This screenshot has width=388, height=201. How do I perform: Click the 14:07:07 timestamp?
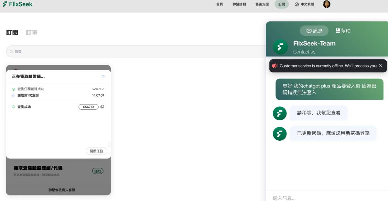pyautogui.click(x=98, y=95)
